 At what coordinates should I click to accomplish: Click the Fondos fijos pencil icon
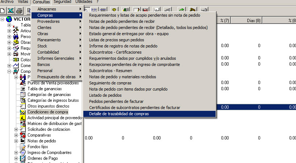click(x=22, y=147)
